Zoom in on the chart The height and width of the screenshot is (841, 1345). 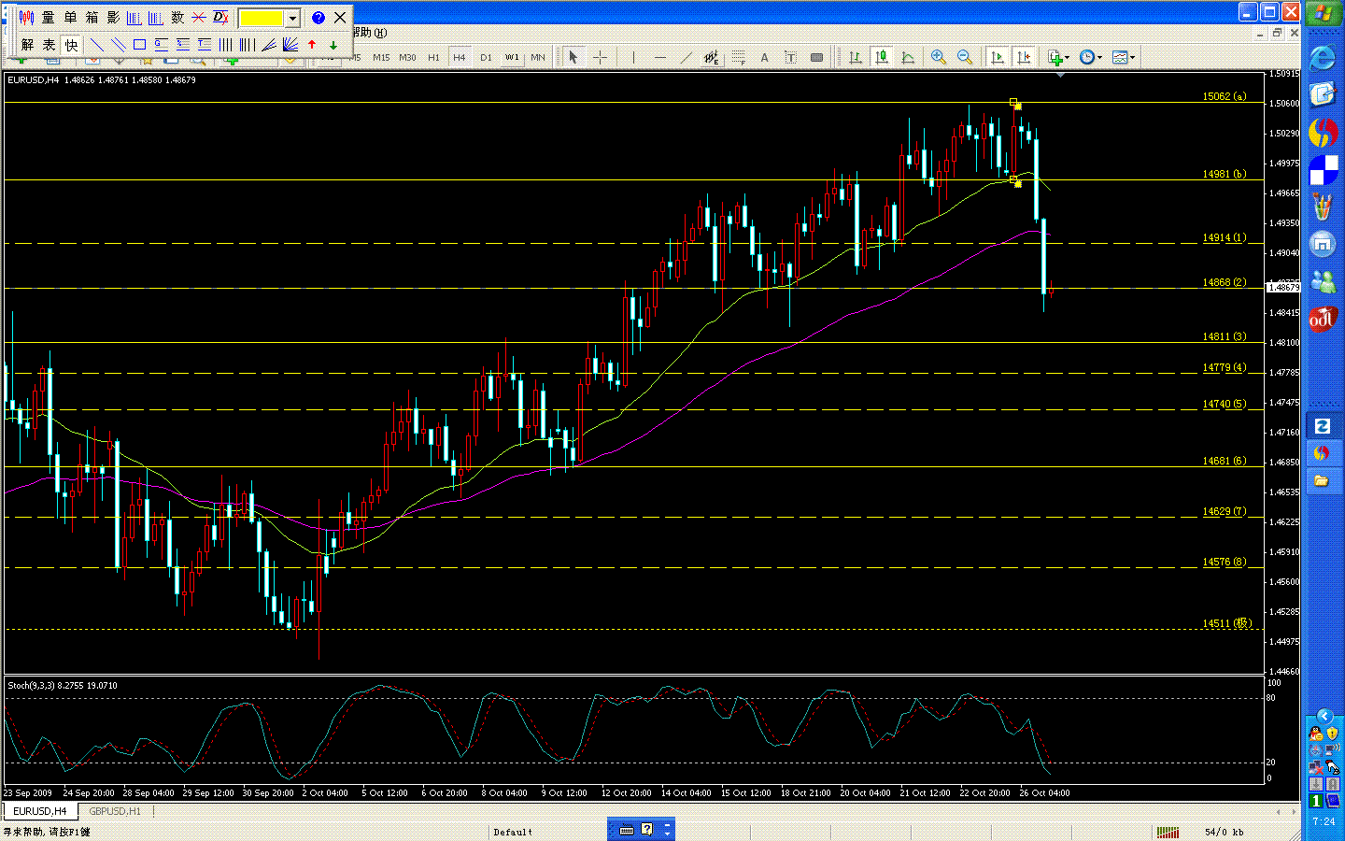(x=939, y=57)
